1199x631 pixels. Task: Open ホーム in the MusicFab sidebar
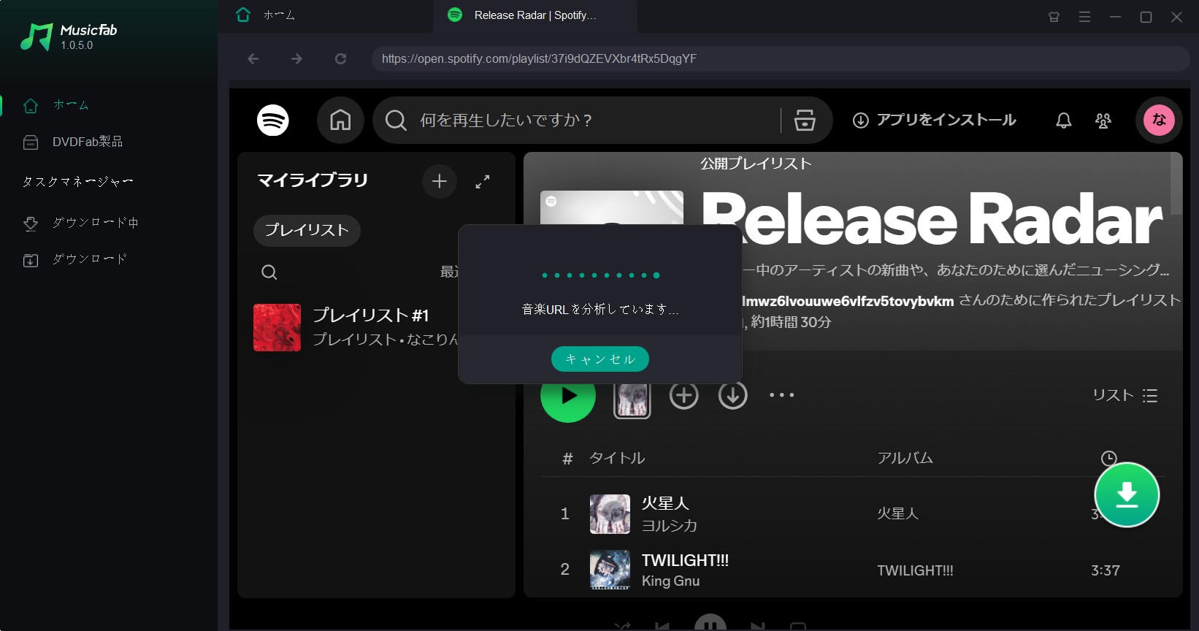click(71, 105)
